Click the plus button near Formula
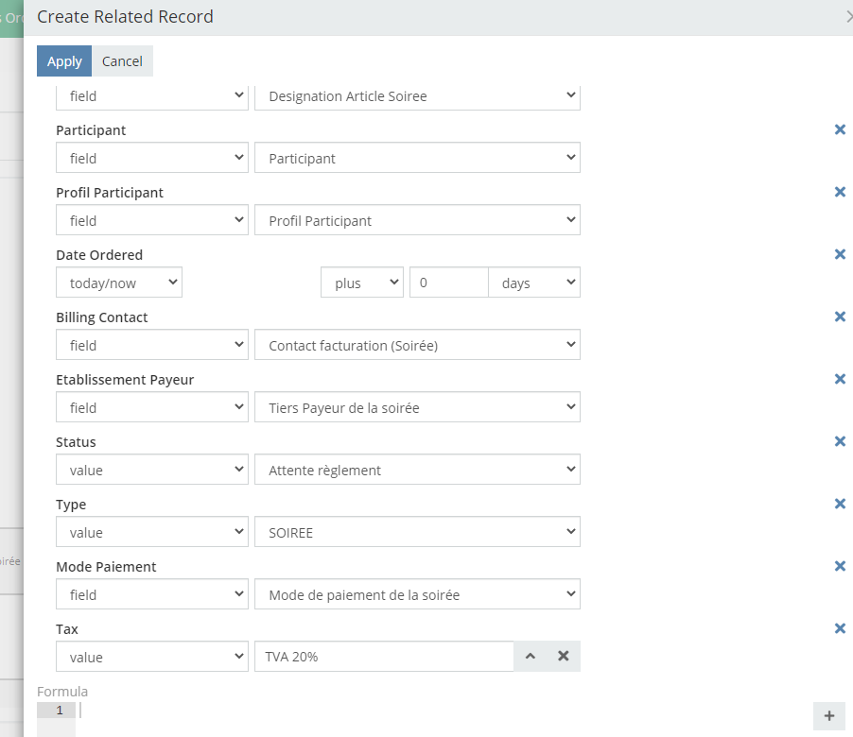This screenshot has height=737, width=853. (x=828, y=716)
